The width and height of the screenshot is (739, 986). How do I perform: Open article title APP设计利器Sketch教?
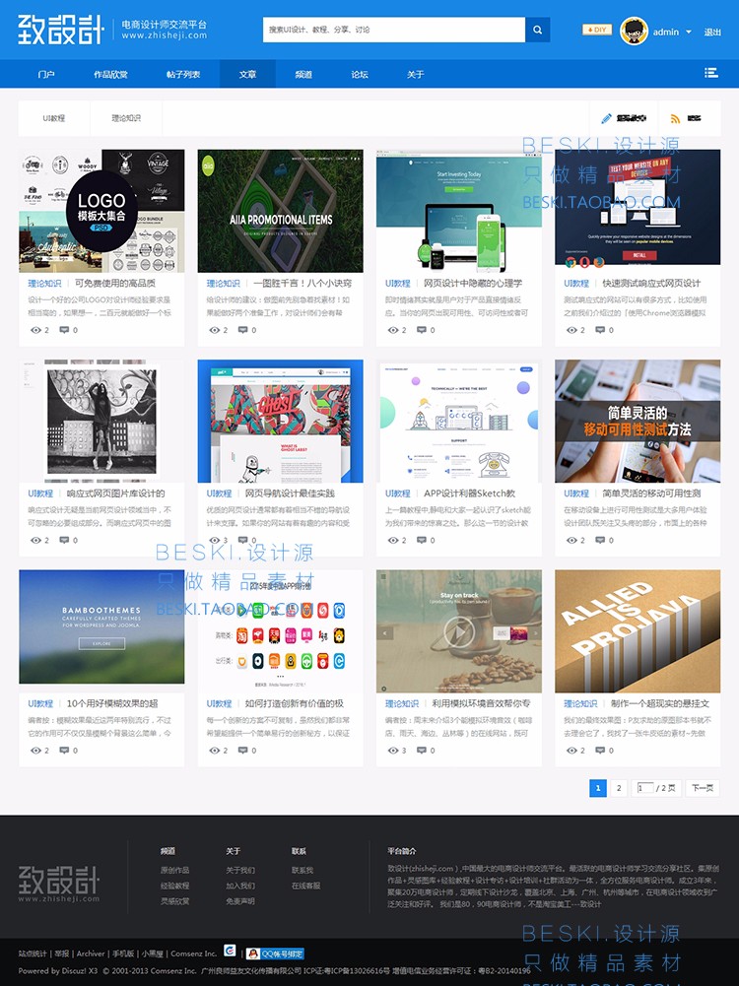coord(470,493)
